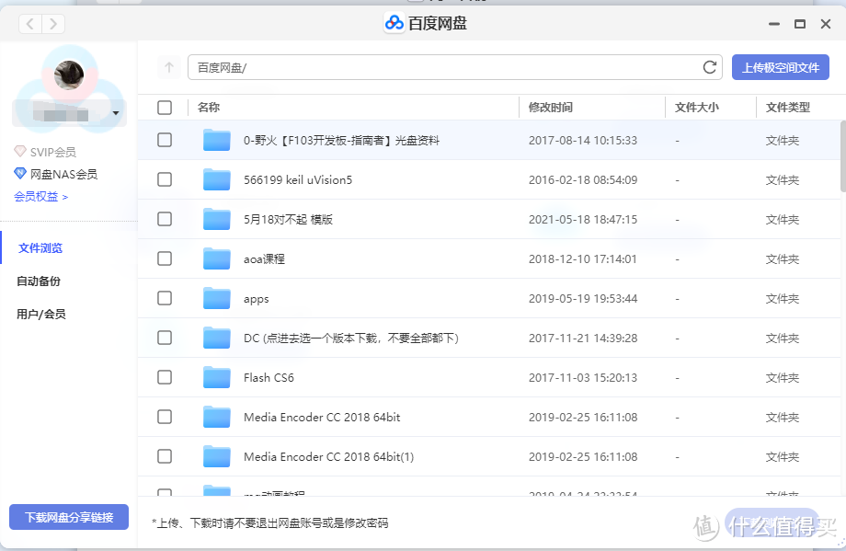Click the up arrow to go to parent folder

click(x=168, y=67)
